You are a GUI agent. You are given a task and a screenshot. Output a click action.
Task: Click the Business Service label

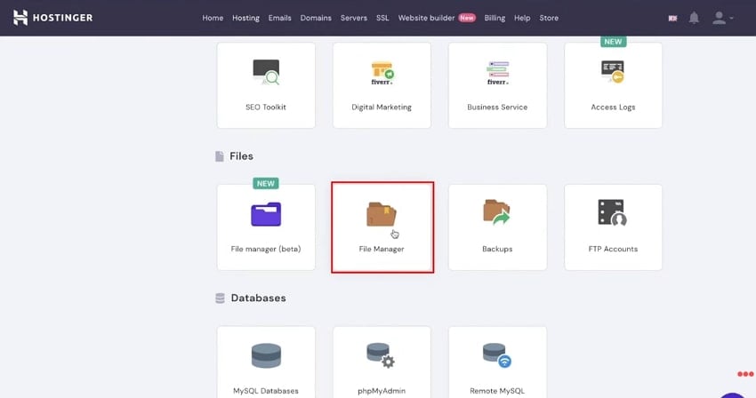[x=497, y=107]
